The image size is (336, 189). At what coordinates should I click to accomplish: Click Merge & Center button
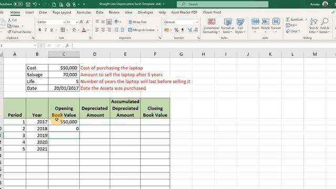point(141,30)
